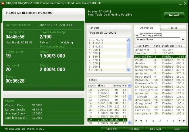Sort players by Prize column header
The width and height of the screenshot is (189, 132).
click(x=181, y=46)
